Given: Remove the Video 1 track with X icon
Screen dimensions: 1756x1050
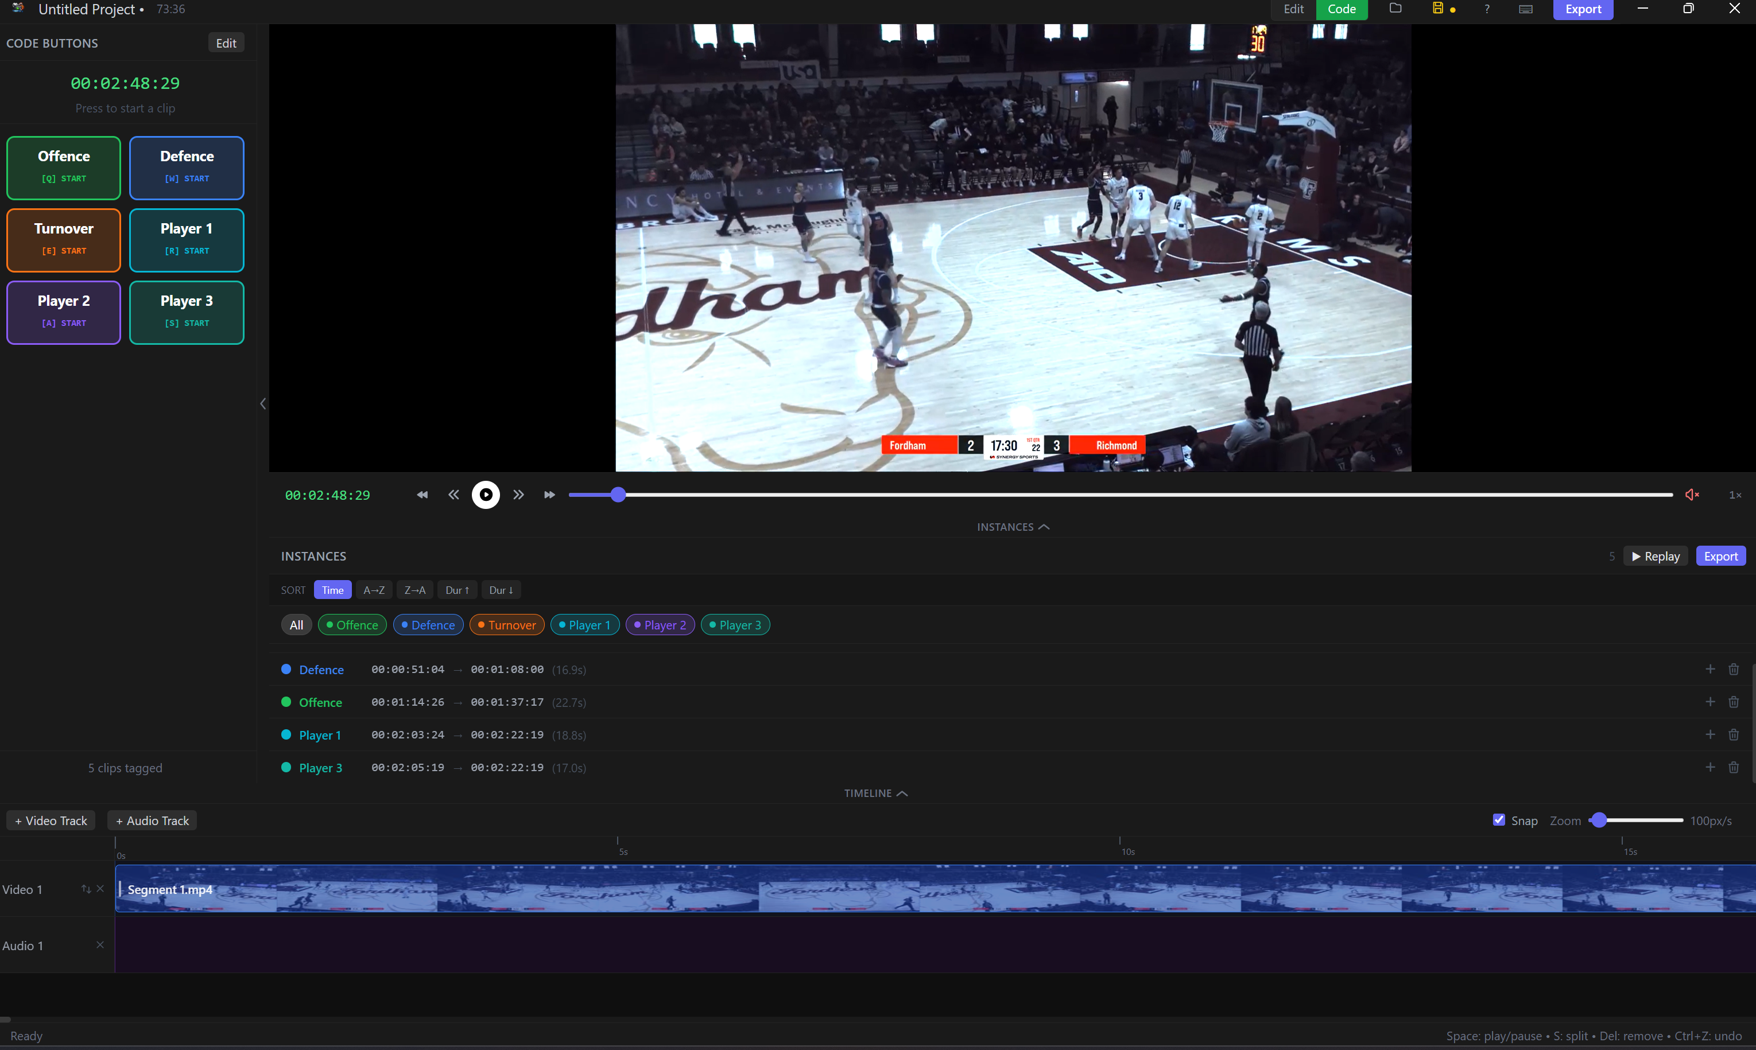Looking at the screenshot, I should pyautogui.click(x=100, y=889).
